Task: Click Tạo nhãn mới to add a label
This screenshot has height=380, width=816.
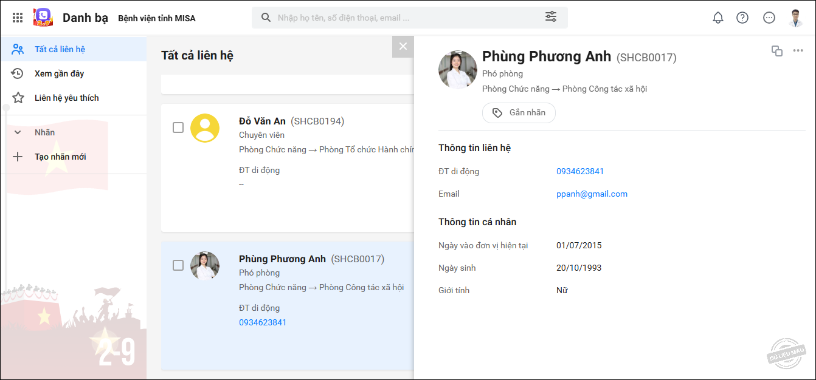Action: [60, 157]
